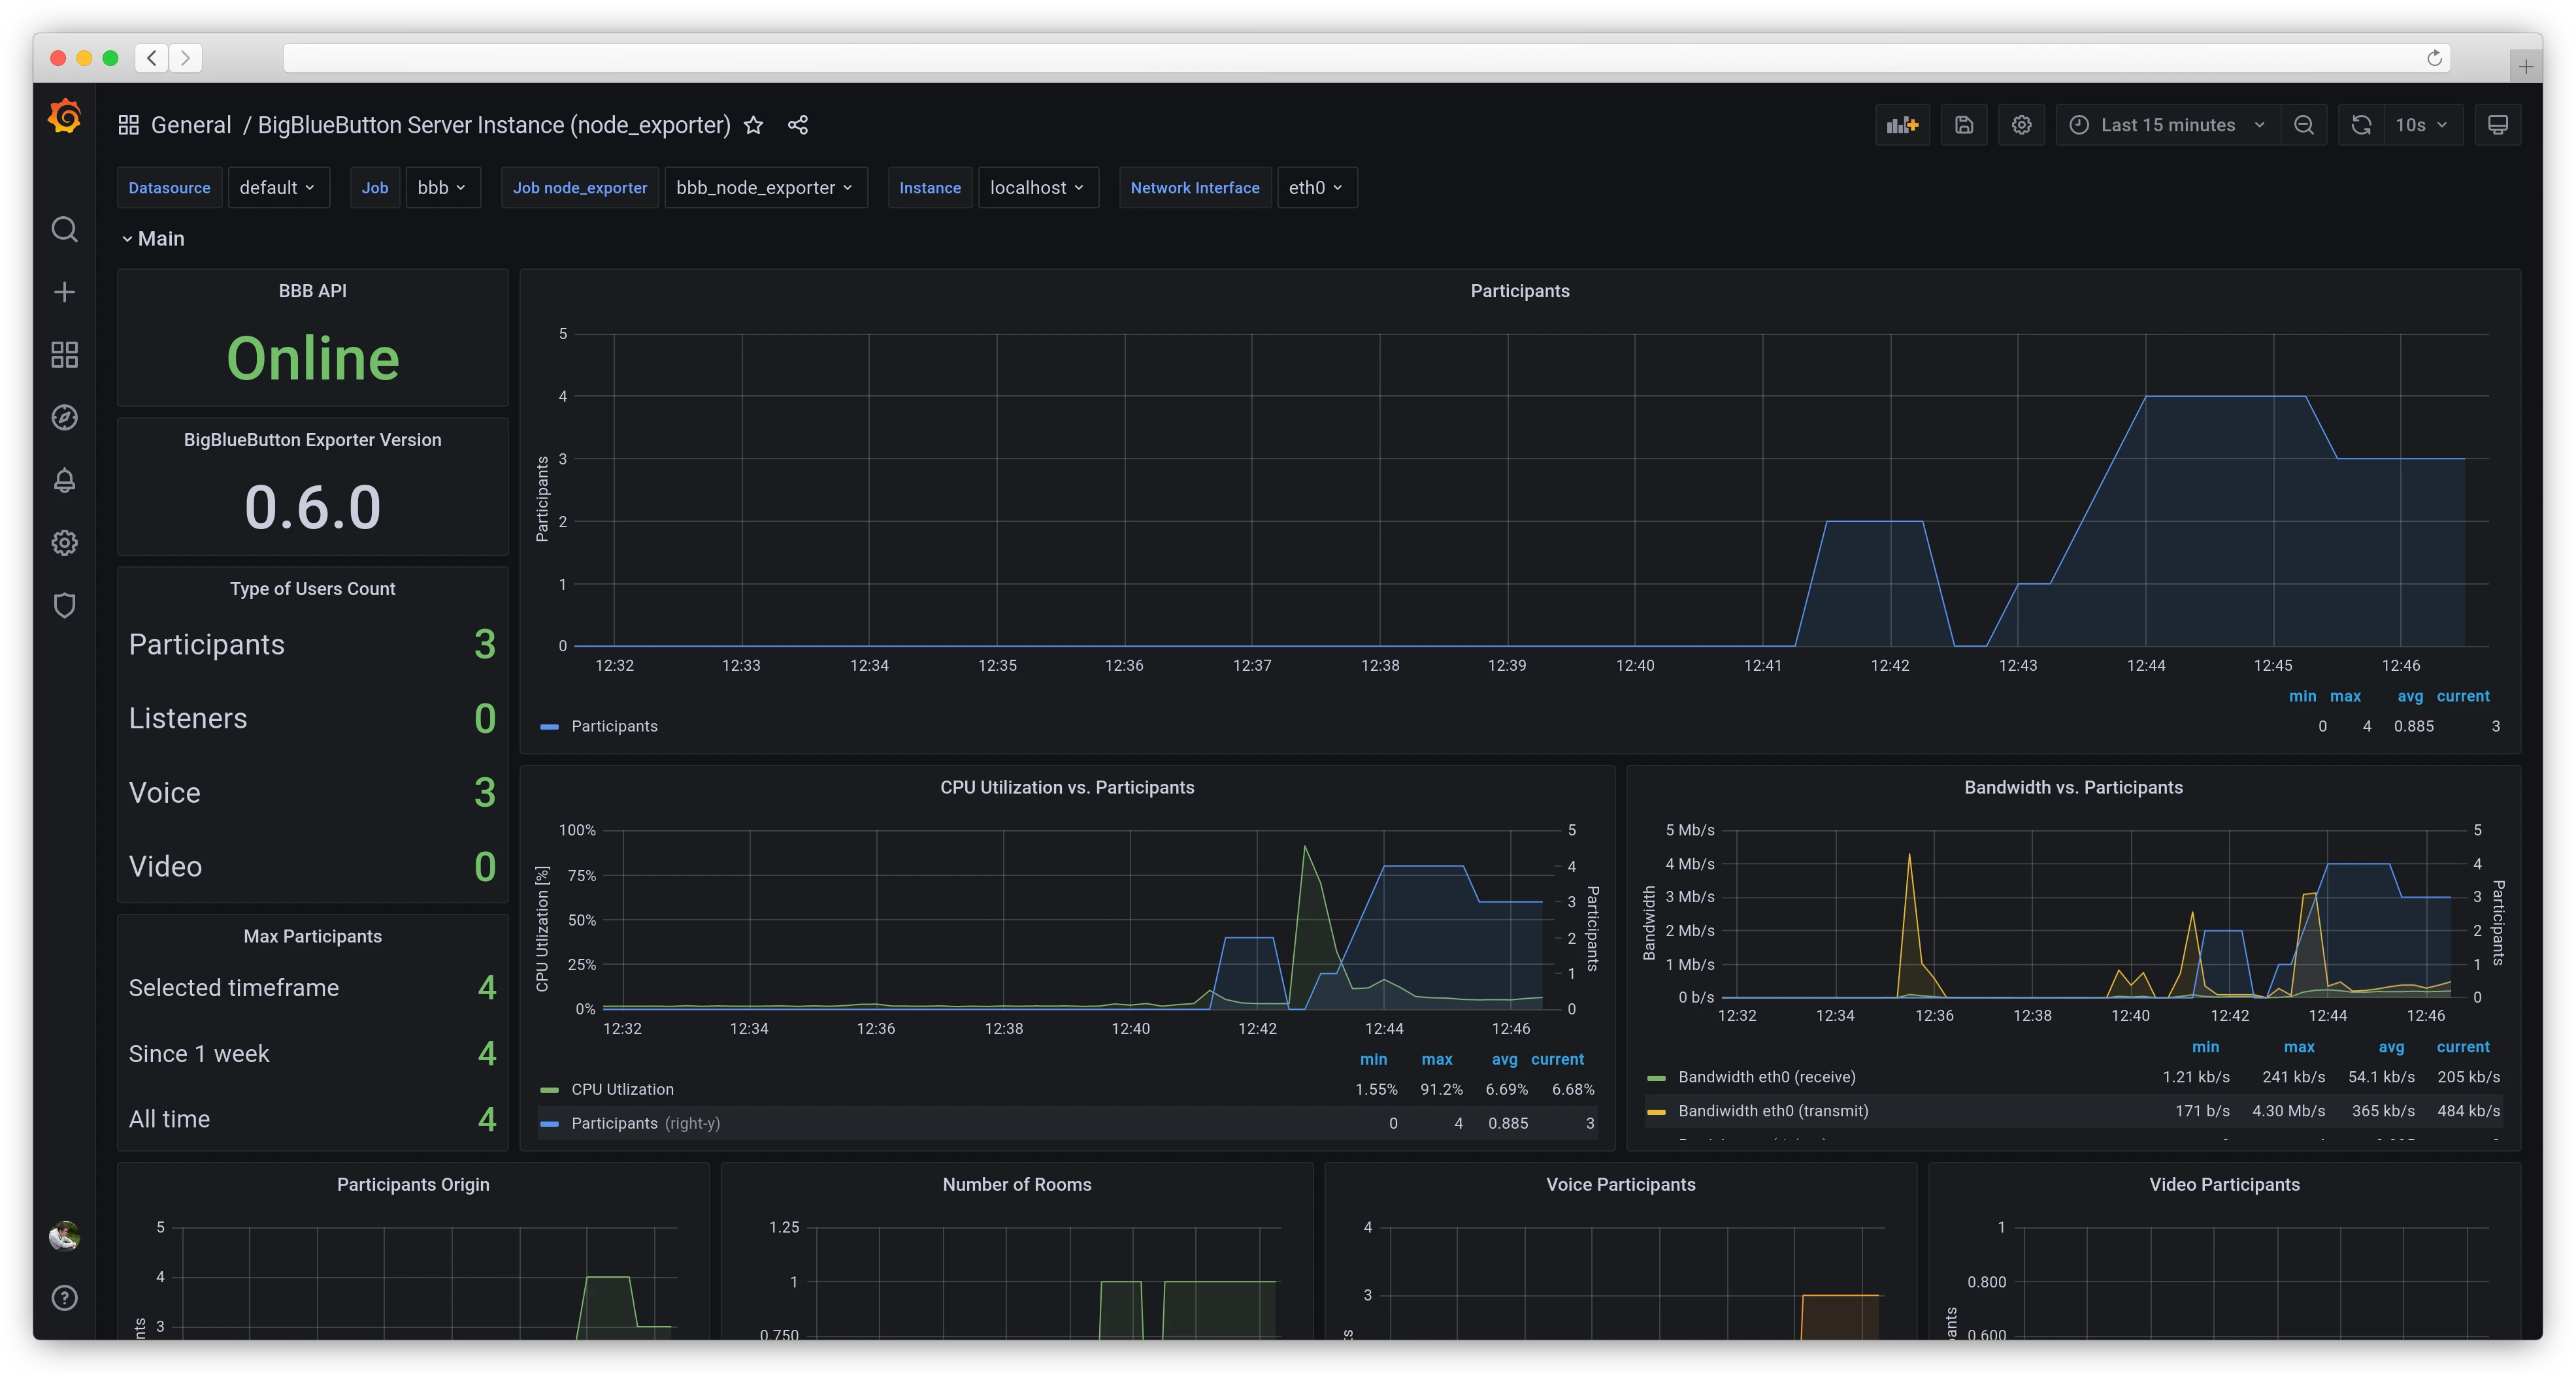Zoom out the time range

tap(2304, 124)
